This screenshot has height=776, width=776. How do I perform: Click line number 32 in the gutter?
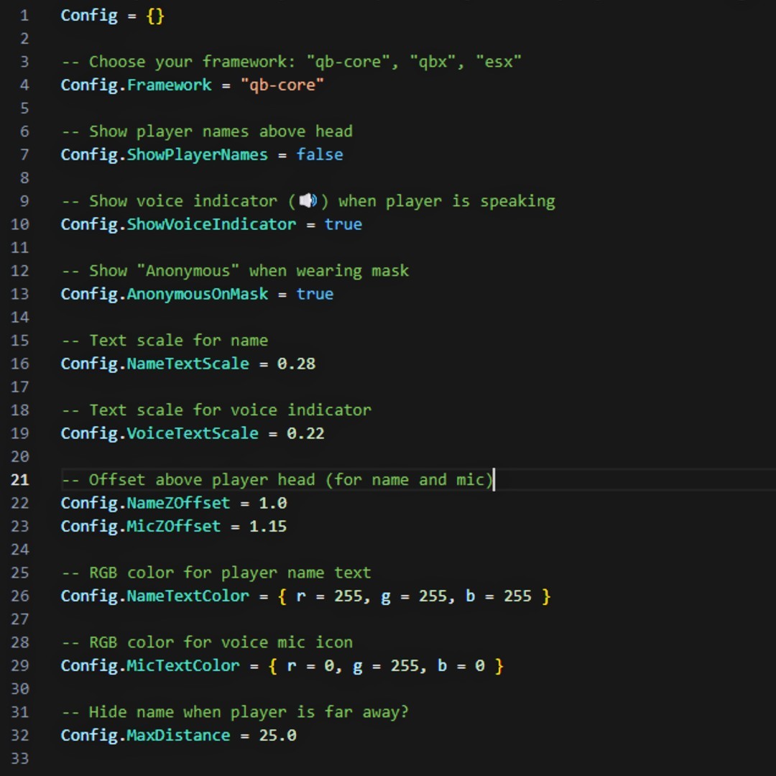pos(20,736)
